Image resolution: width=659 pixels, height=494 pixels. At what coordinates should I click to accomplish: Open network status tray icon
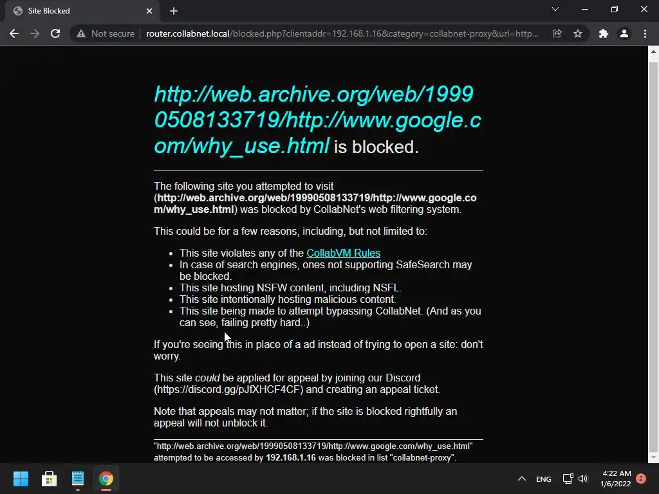point(568,479)
